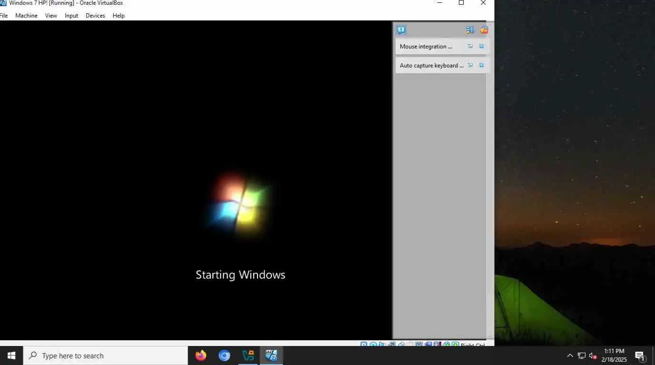The width and height of the screenshot is (655, 365).
Task: Close the Auto capture keyboard notification
Action: [x=481, y=65]
